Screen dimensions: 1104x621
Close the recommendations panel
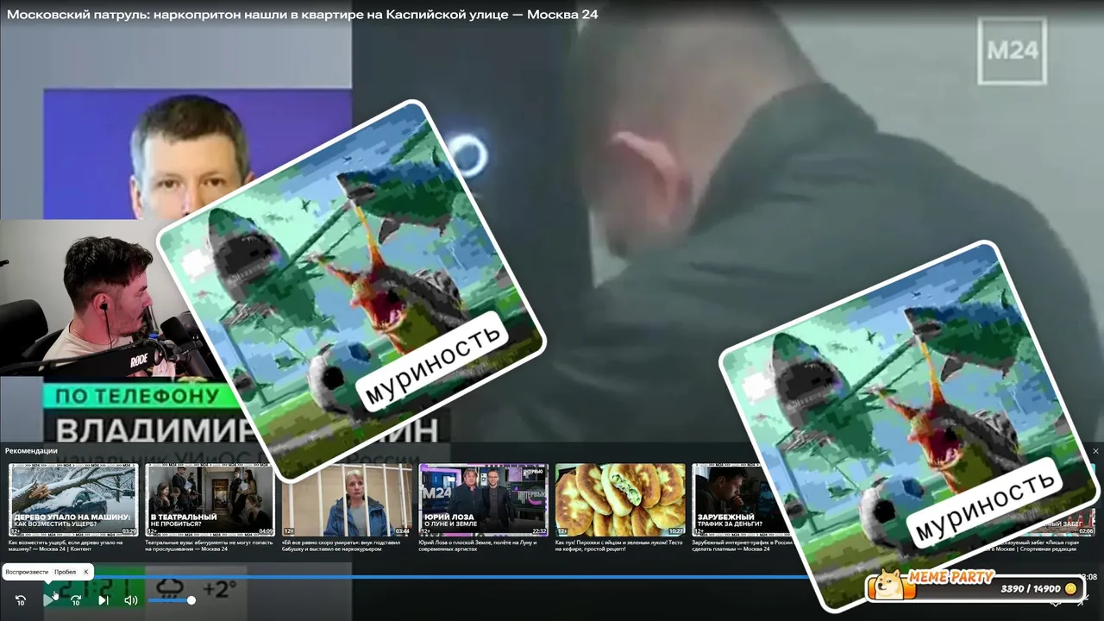(x=1096, y=451)
